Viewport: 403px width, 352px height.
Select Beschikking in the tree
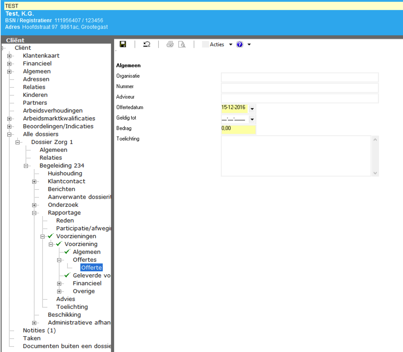[x=64, y=315]
